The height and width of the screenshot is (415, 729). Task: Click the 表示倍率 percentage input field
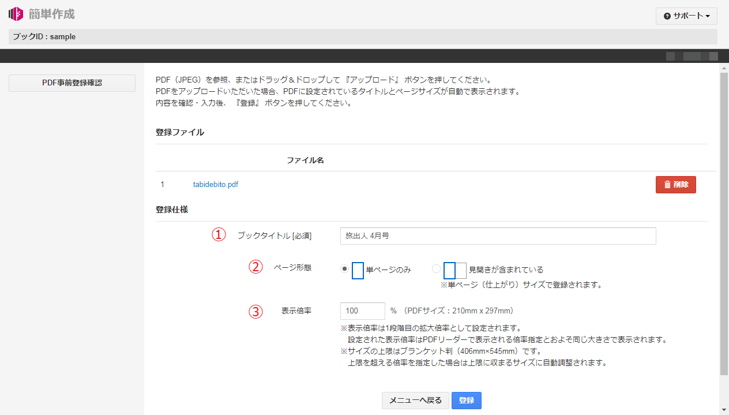pyautogui.click(x=363, y=311)
